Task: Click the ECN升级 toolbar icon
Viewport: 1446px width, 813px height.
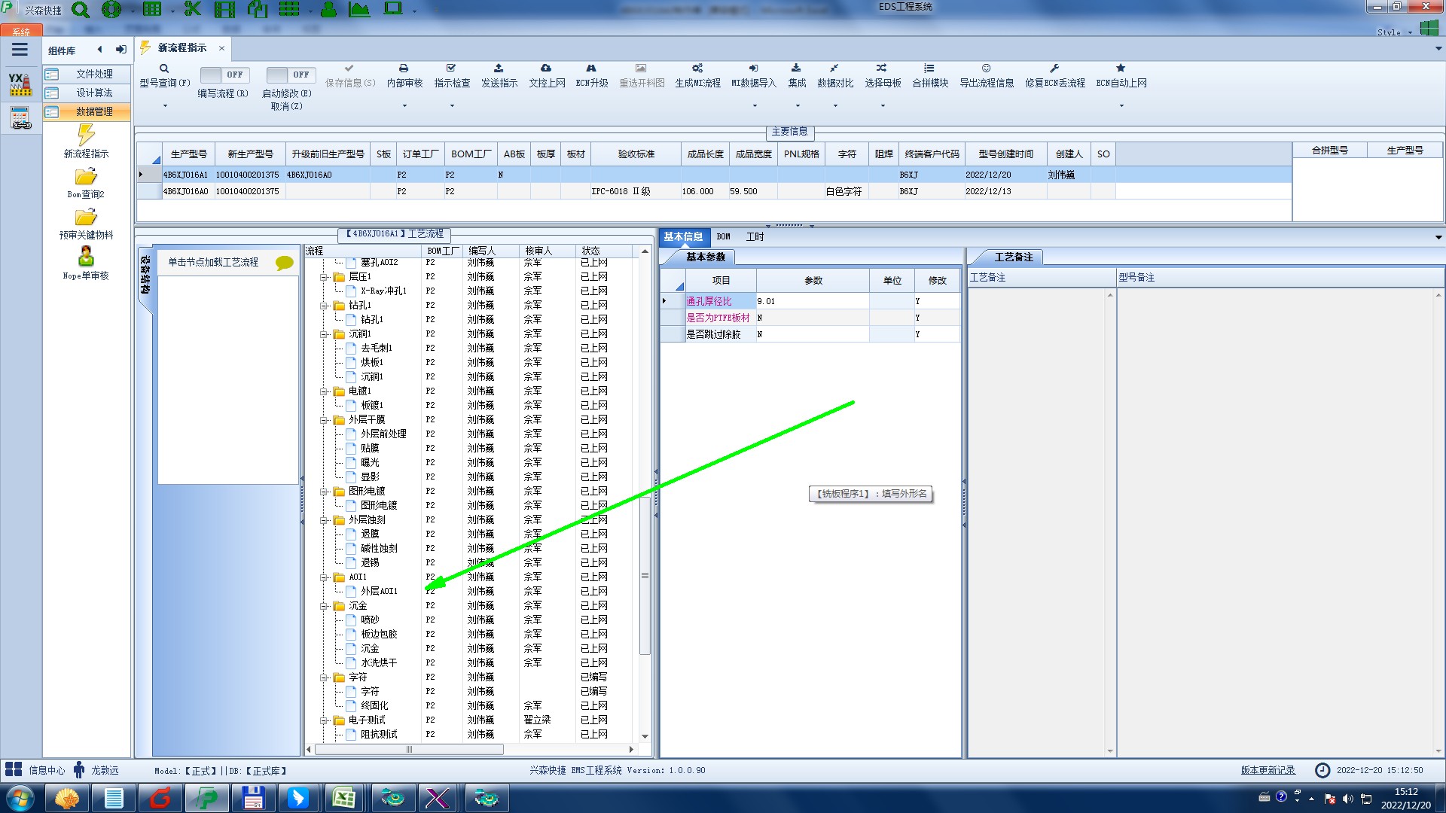Action: (591, 69)
